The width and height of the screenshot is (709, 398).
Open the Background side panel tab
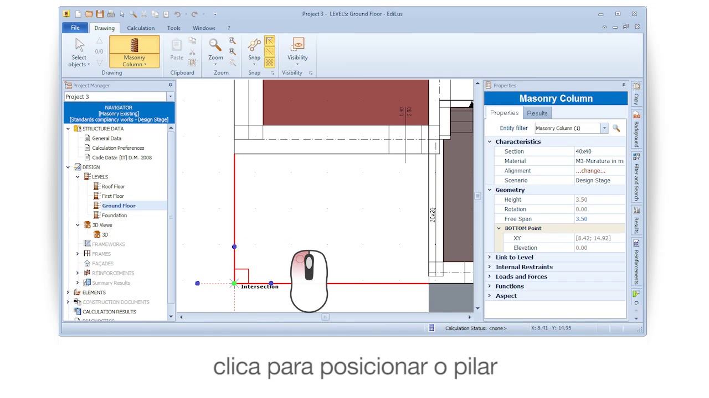pyautogui.click(x=636, y=129)
